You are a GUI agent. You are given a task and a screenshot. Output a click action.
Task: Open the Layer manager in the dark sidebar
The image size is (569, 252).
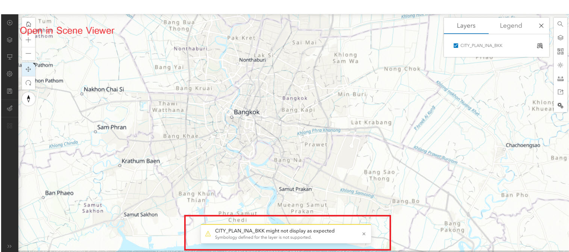tap(9, 39)
